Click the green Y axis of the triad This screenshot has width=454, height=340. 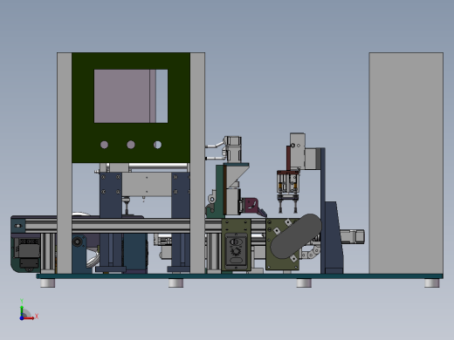click(x=22, y=311)
